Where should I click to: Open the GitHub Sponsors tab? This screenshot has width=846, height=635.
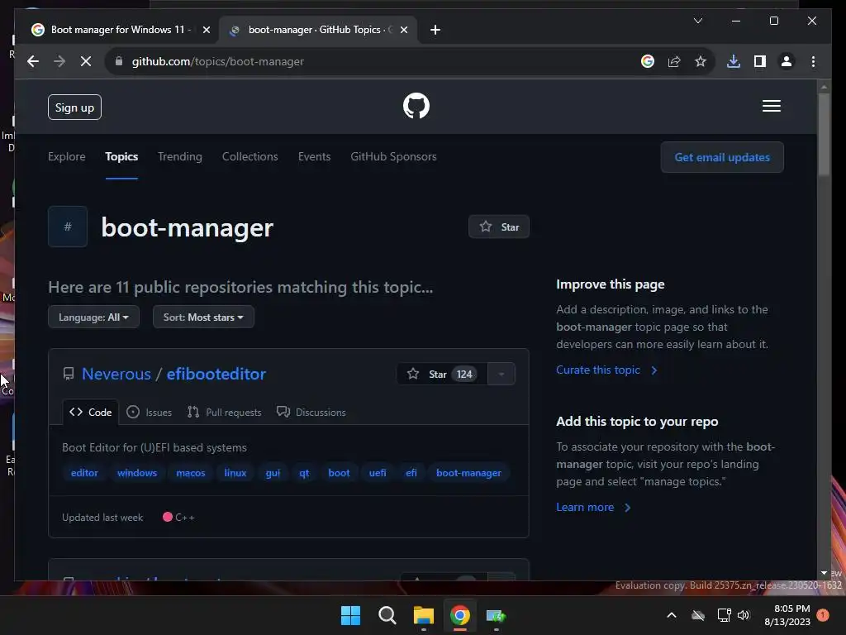pos(393,156)
